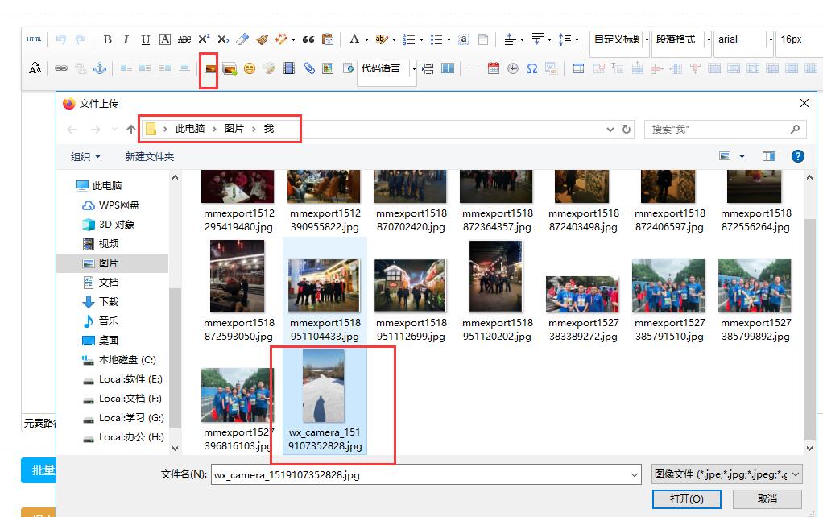This screenshot has height=517, width=823.
Task: Open the 组织 menu in the dialog
Action: coord(85,156)
